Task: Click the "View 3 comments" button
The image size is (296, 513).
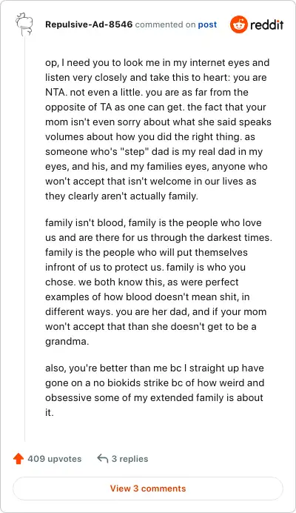Action: point(148,489)
